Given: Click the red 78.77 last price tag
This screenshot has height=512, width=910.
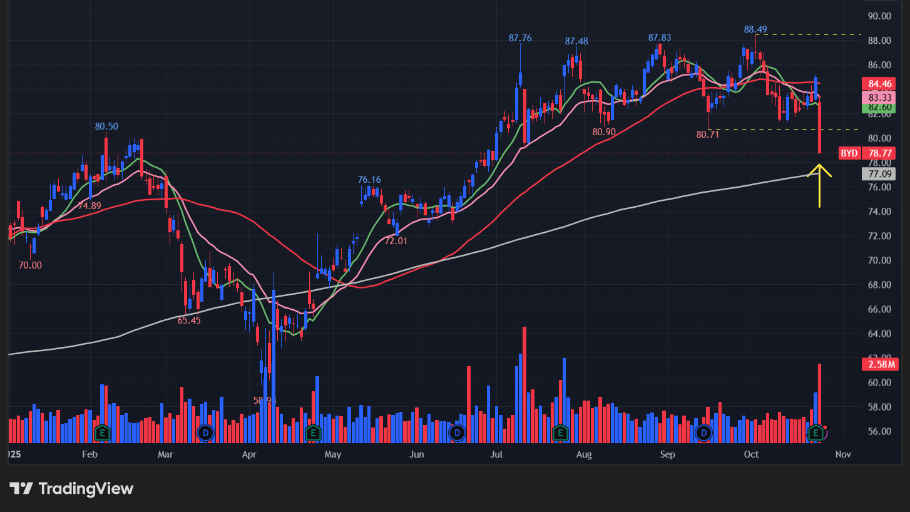Looking at the screenshot, I should point(879,153).
